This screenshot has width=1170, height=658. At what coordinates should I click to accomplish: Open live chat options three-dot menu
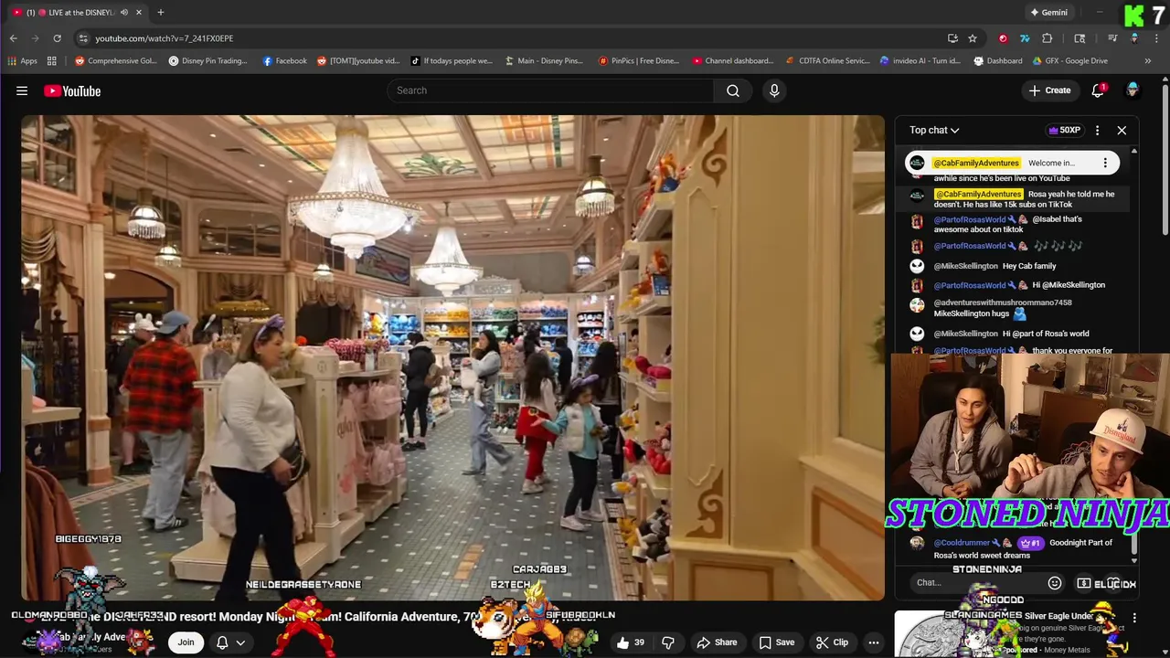pyautogui.click(x=1098, y=130)
